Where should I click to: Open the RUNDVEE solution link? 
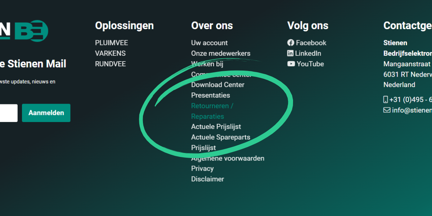click(110, 64)
